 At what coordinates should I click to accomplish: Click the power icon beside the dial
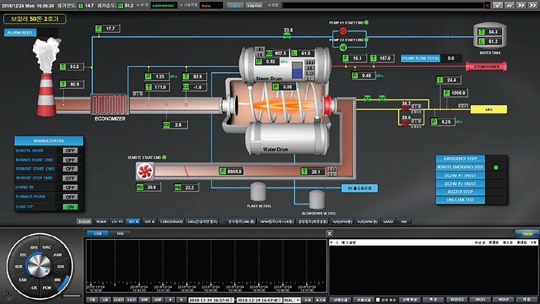(x=7, y=295)
